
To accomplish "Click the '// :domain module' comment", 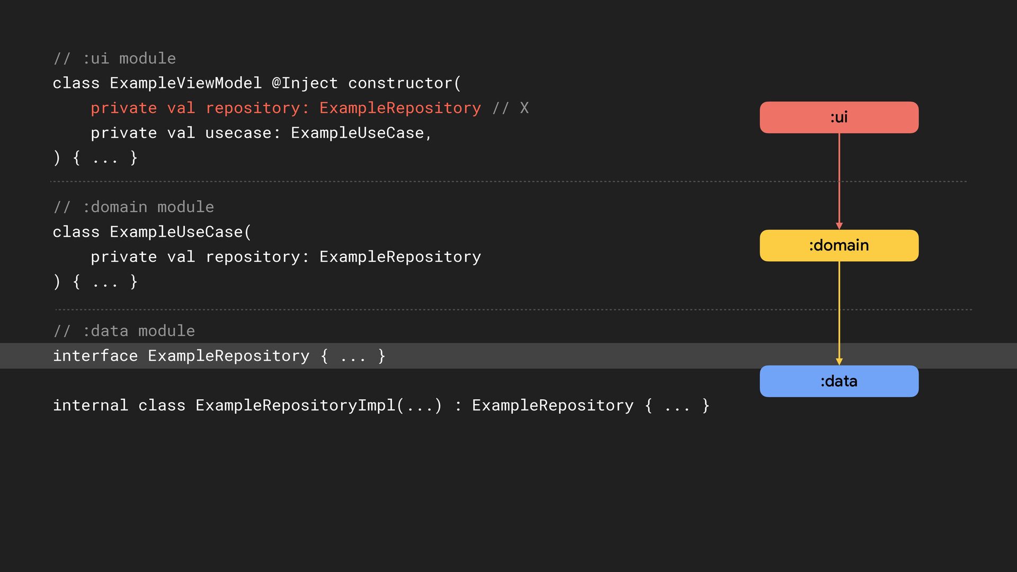I will (133, 207).
